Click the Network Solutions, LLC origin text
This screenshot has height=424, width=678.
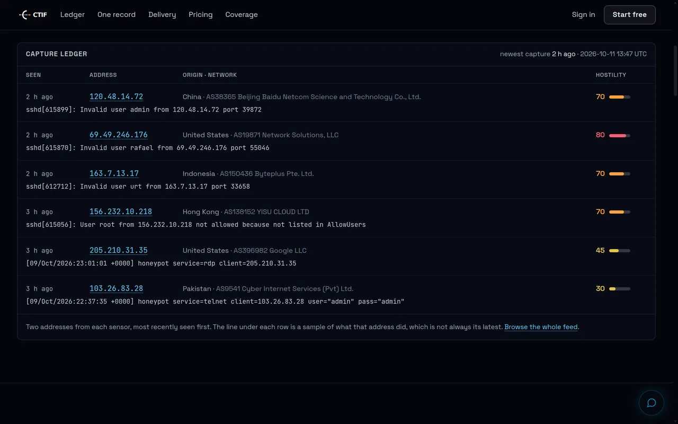[261, 135]
